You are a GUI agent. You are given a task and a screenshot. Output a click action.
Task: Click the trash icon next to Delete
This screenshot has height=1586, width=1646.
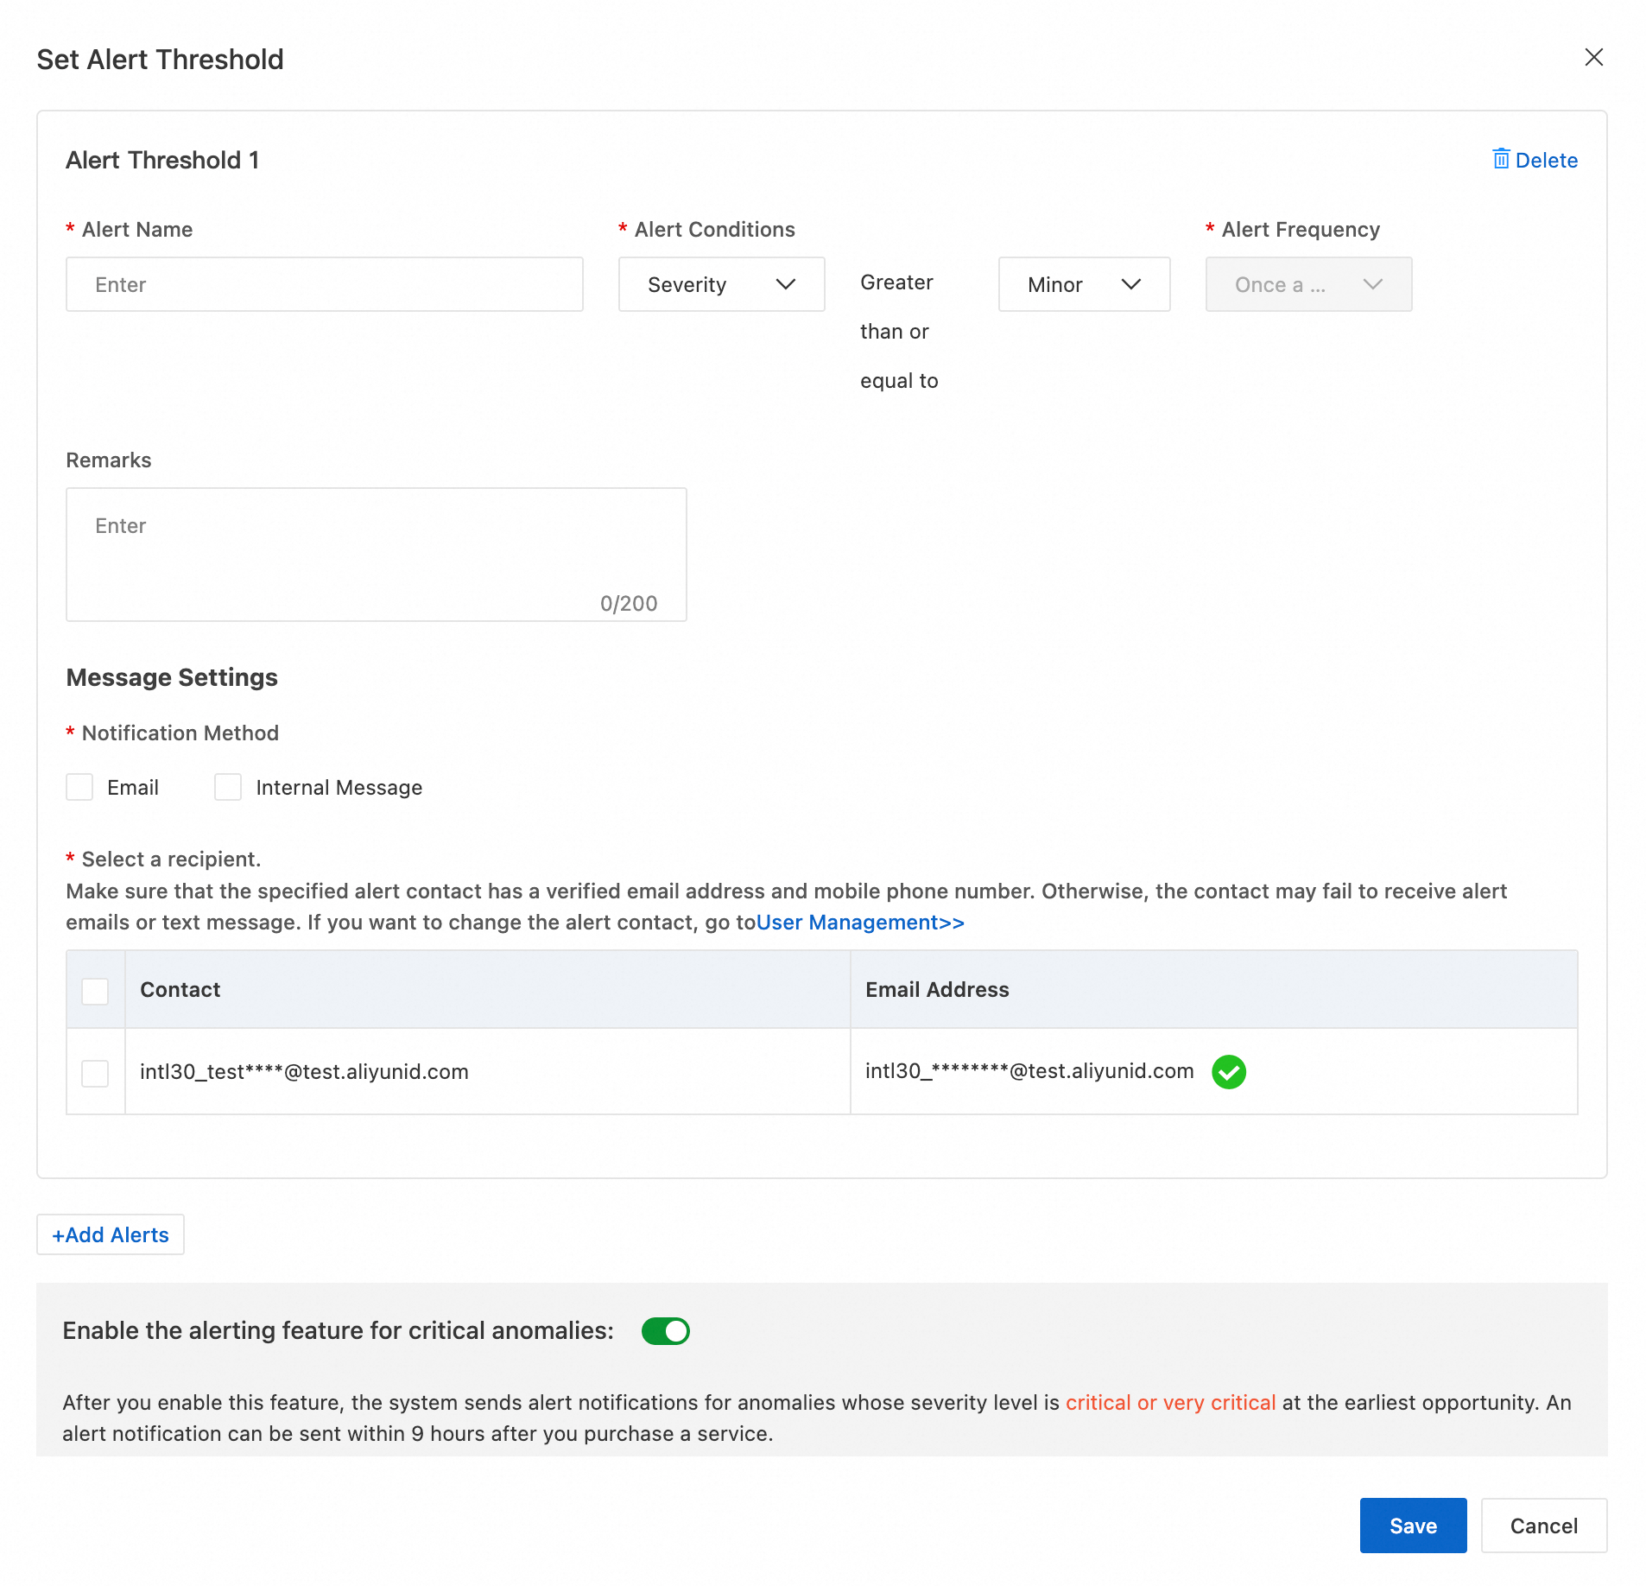pos(1501,159)
